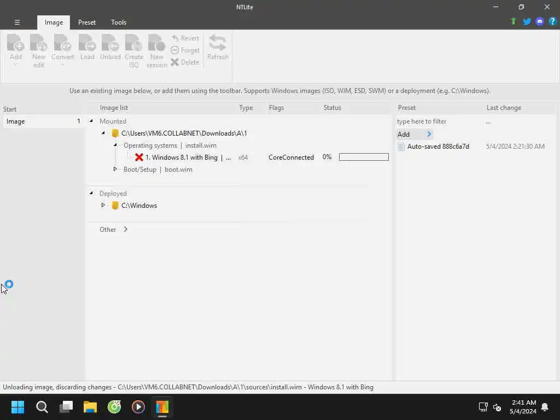The height and width of the screenshot is (420, 560).
Task: Click the CoreConnected flag text
Action: click(291, 157)
